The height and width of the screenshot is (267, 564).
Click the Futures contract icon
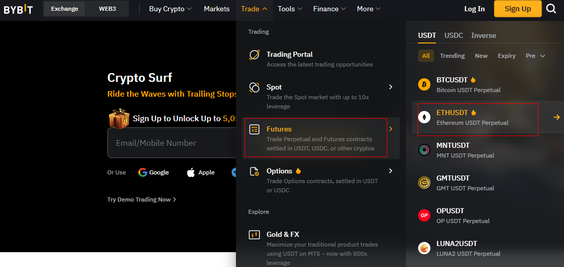pyautogui.click(x=254, y=130)
